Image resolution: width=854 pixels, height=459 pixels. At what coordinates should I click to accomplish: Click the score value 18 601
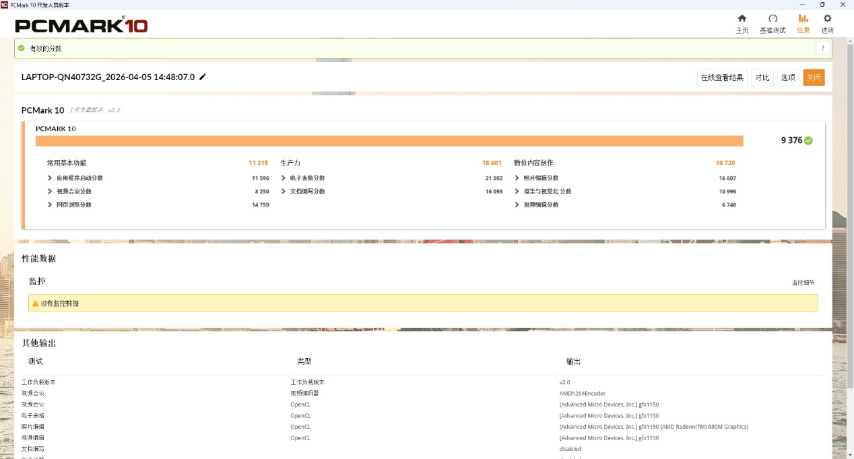click(492, 163)
